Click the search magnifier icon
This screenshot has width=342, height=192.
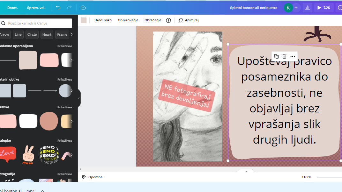pos(3,23)
